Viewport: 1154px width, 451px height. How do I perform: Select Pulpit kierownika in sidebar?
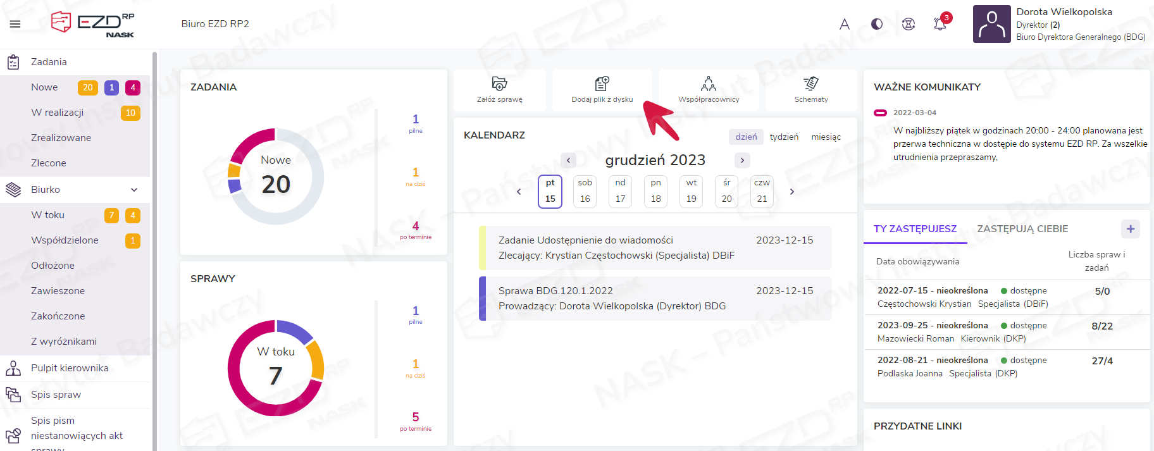pyautogui.click(x=70, y=368)
